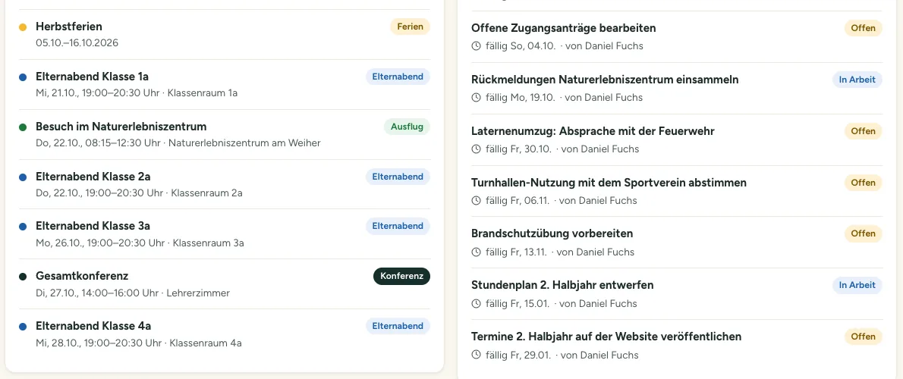
Task: Click 'fällig So, 04.10.' due date text
Action: (x=521, y=46)
